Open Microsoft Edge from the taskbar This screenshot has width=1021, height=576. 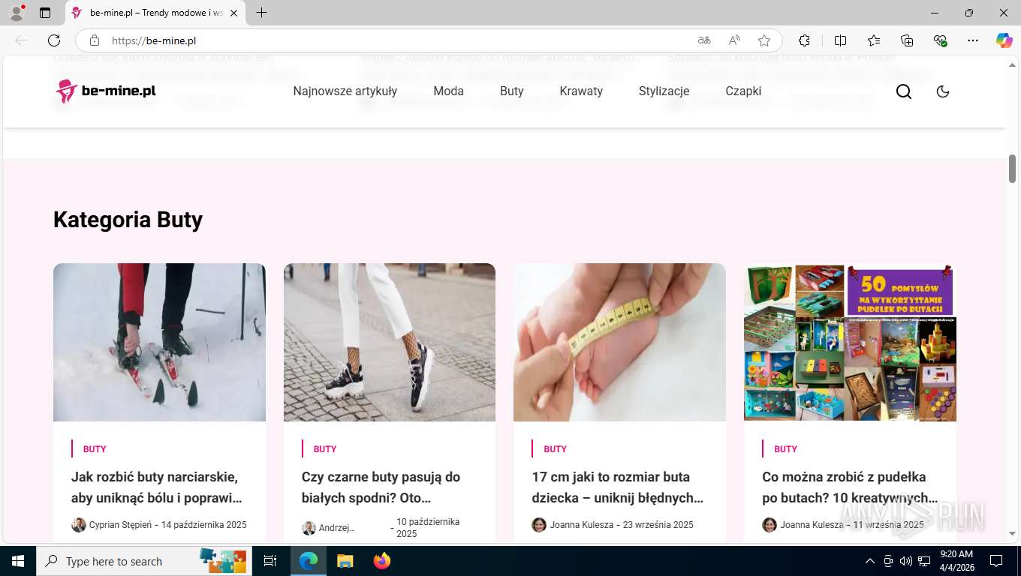(x=309, y=561)
